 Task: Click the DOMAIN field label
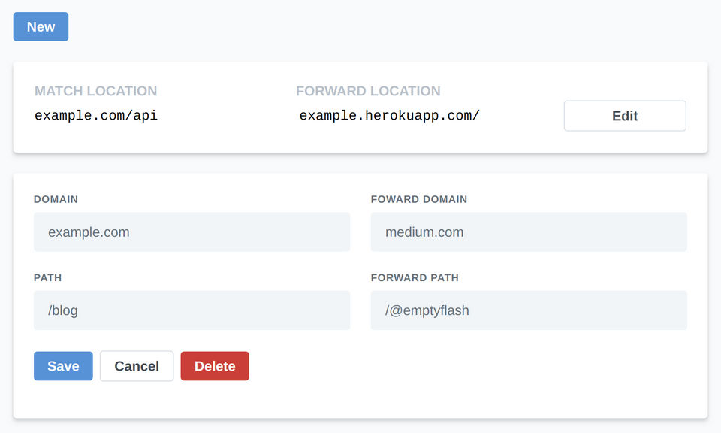click(x=56, y=199)
